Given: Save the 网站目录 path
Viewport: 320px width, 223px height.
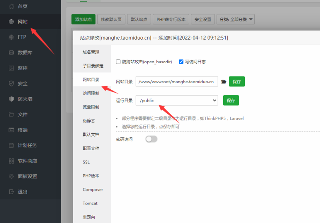Looking at the screenshot, I should click(237, 82).
